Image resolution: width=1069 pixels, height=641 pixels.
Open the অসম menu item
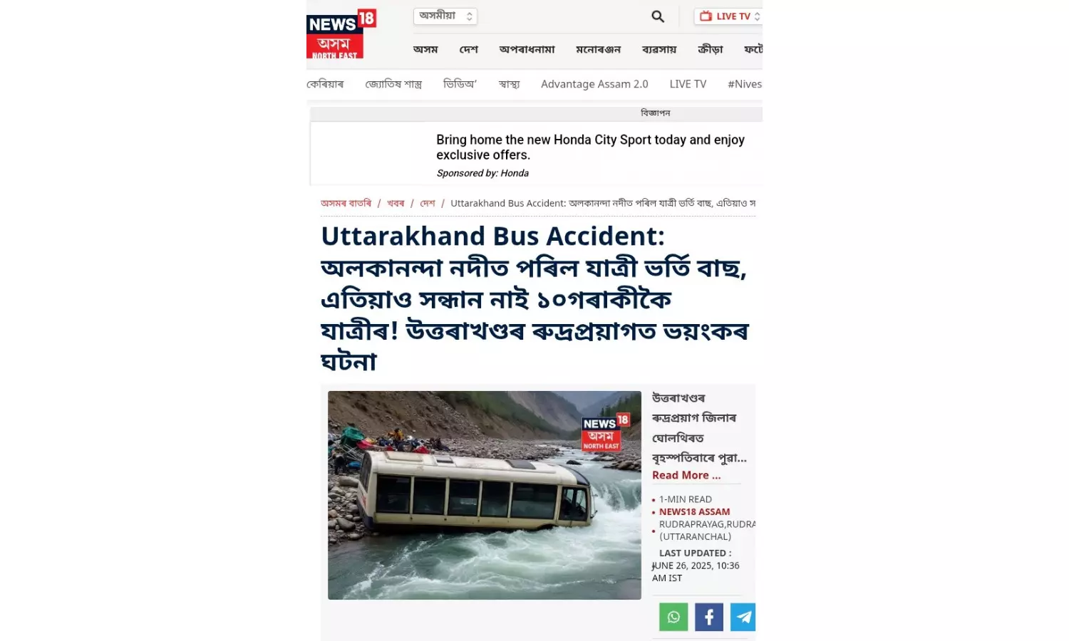point(425,49)
